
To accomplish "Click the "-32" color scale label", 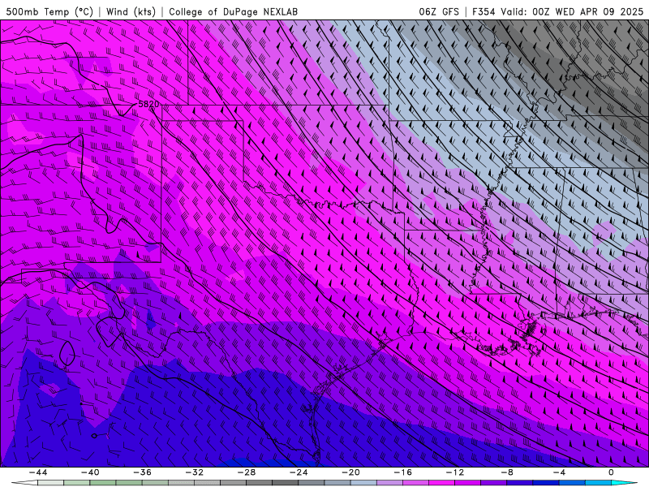I will (195, 472).
